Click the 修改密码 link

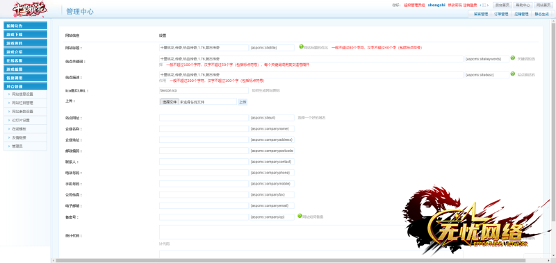coord(453,6)
